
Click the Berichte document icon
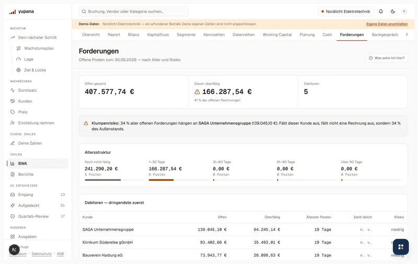(13, 175)
